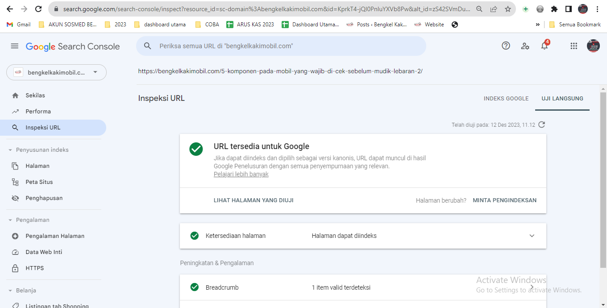The image size is (607, 308).
Task: Click Minta Pengindeksan button
Action: [x=504, y=200]
